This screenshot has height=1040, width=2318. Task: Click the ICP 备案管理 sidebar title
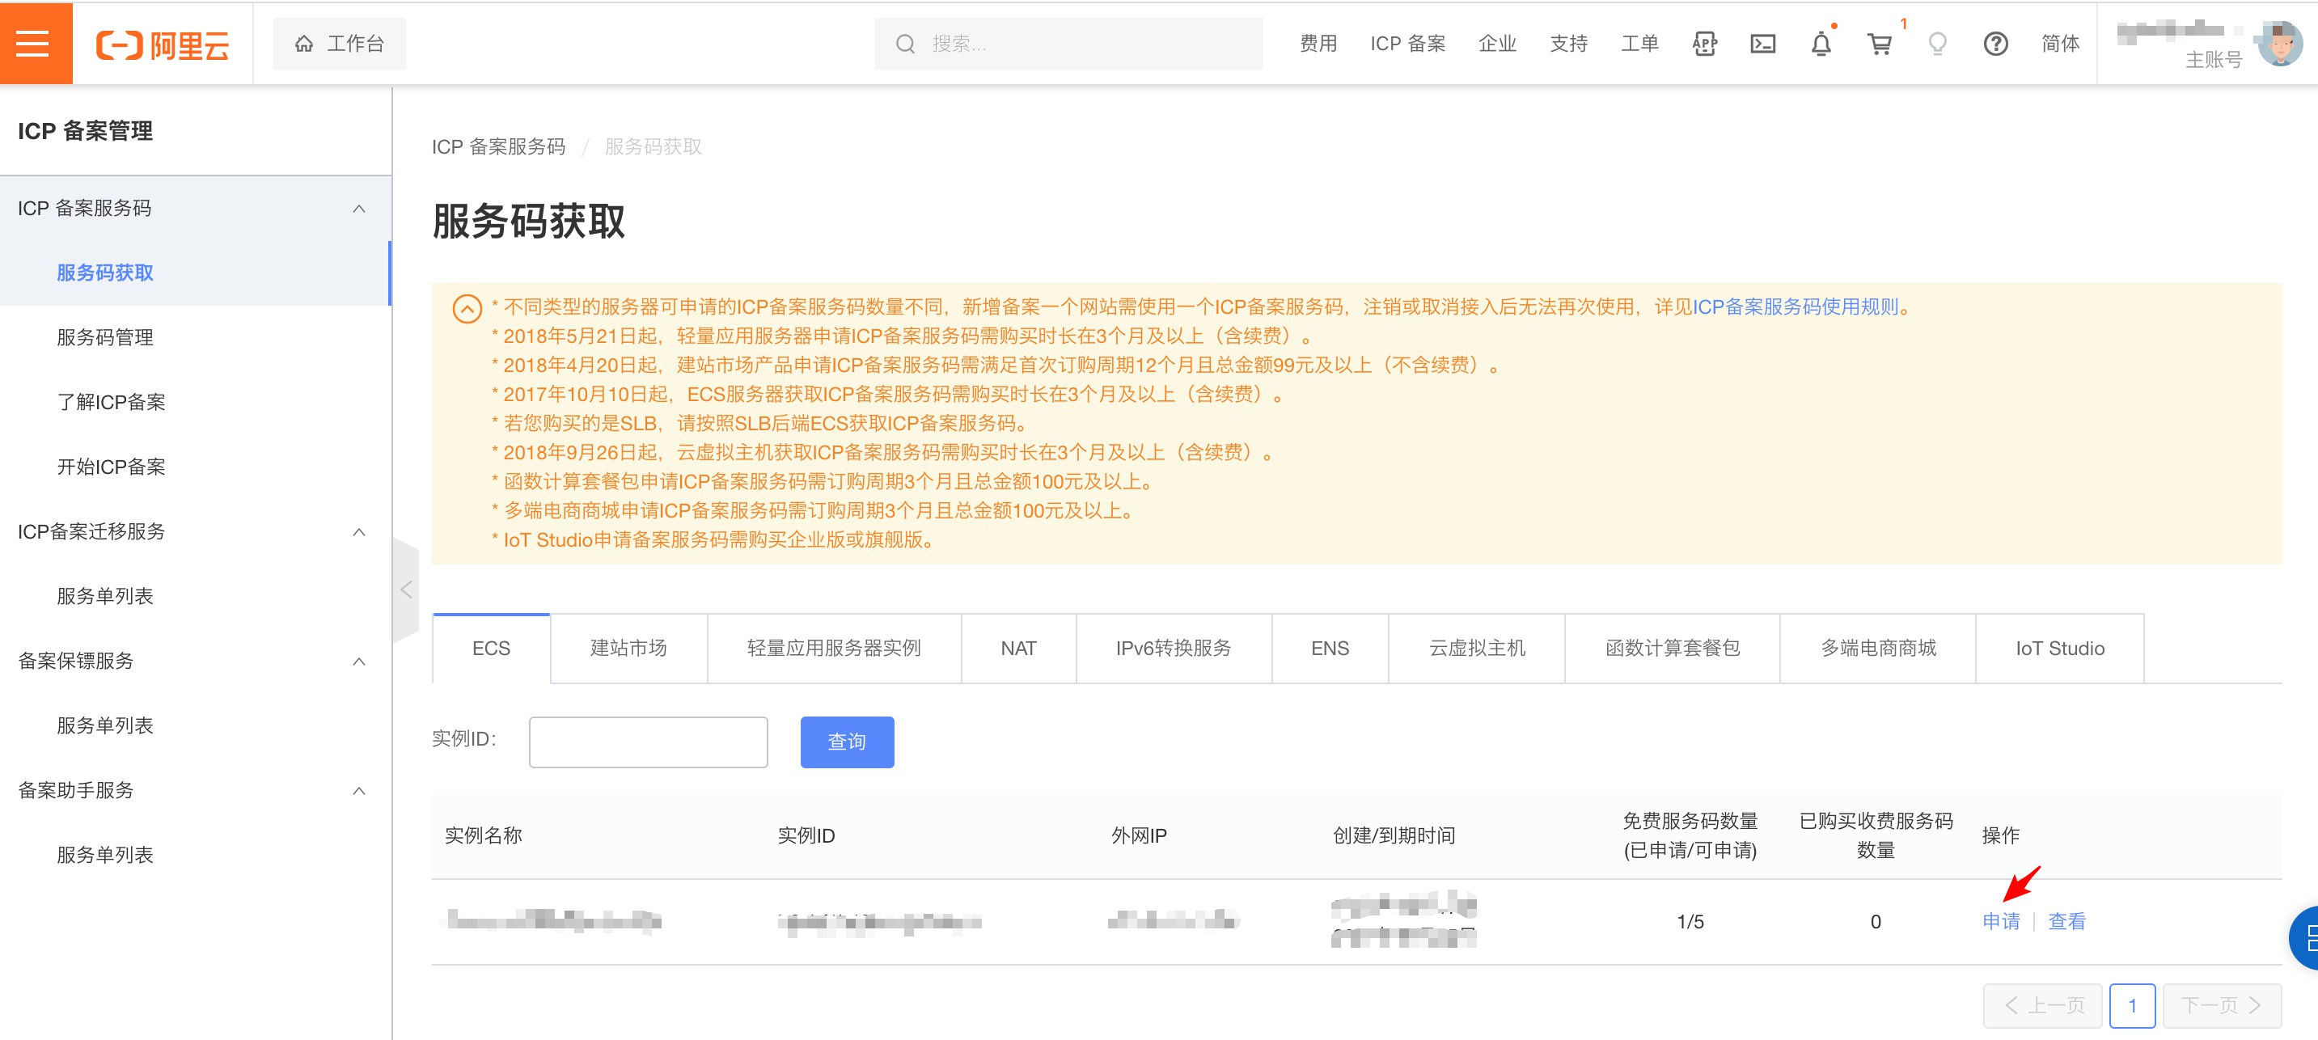86,130
